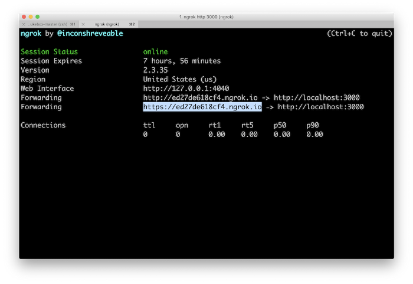This screenshot has height=284, width=413.
Task: Click the version number 2.3.35
Action: click(155, 70)
